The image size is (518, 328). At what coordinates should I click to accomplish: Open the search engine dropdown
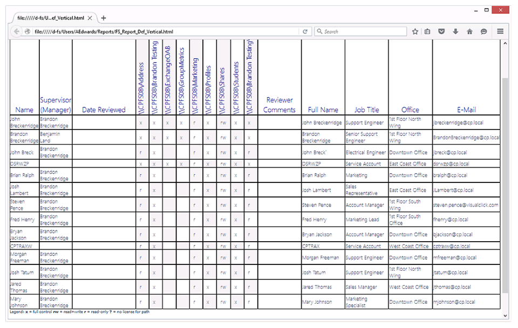[319, 31]
